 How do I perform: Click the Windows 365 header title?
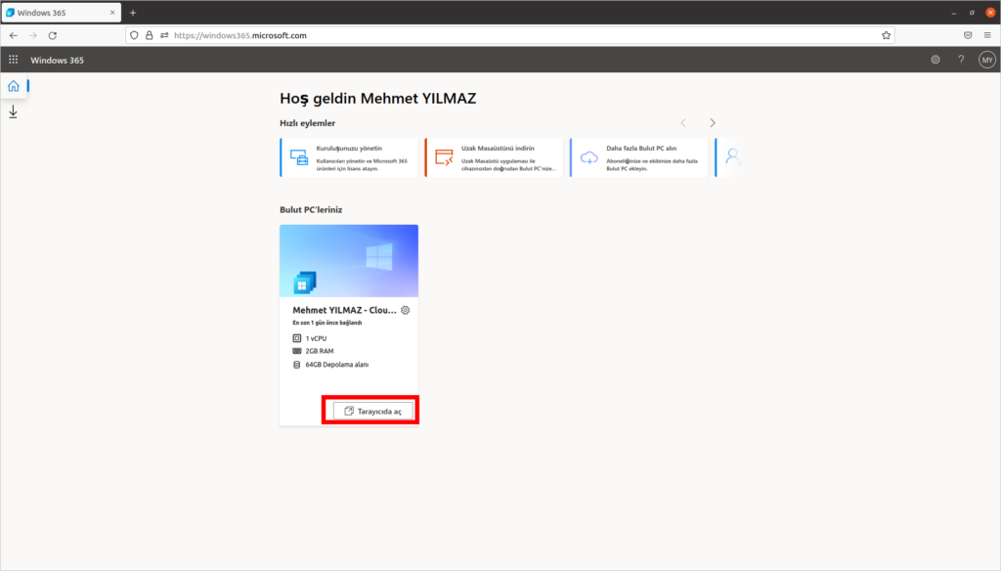[x=57, y=60]
